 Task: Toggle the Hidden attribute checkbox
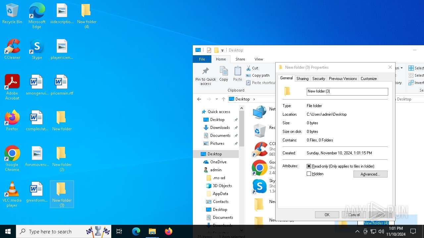(309, 174)
